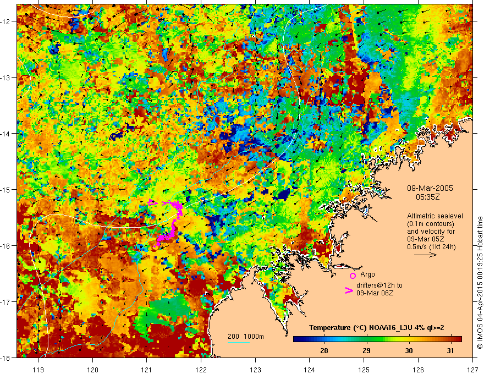Click the '200 1000m' bathymetry label
The width and height of the screenshot is (484, 374).
246,337
